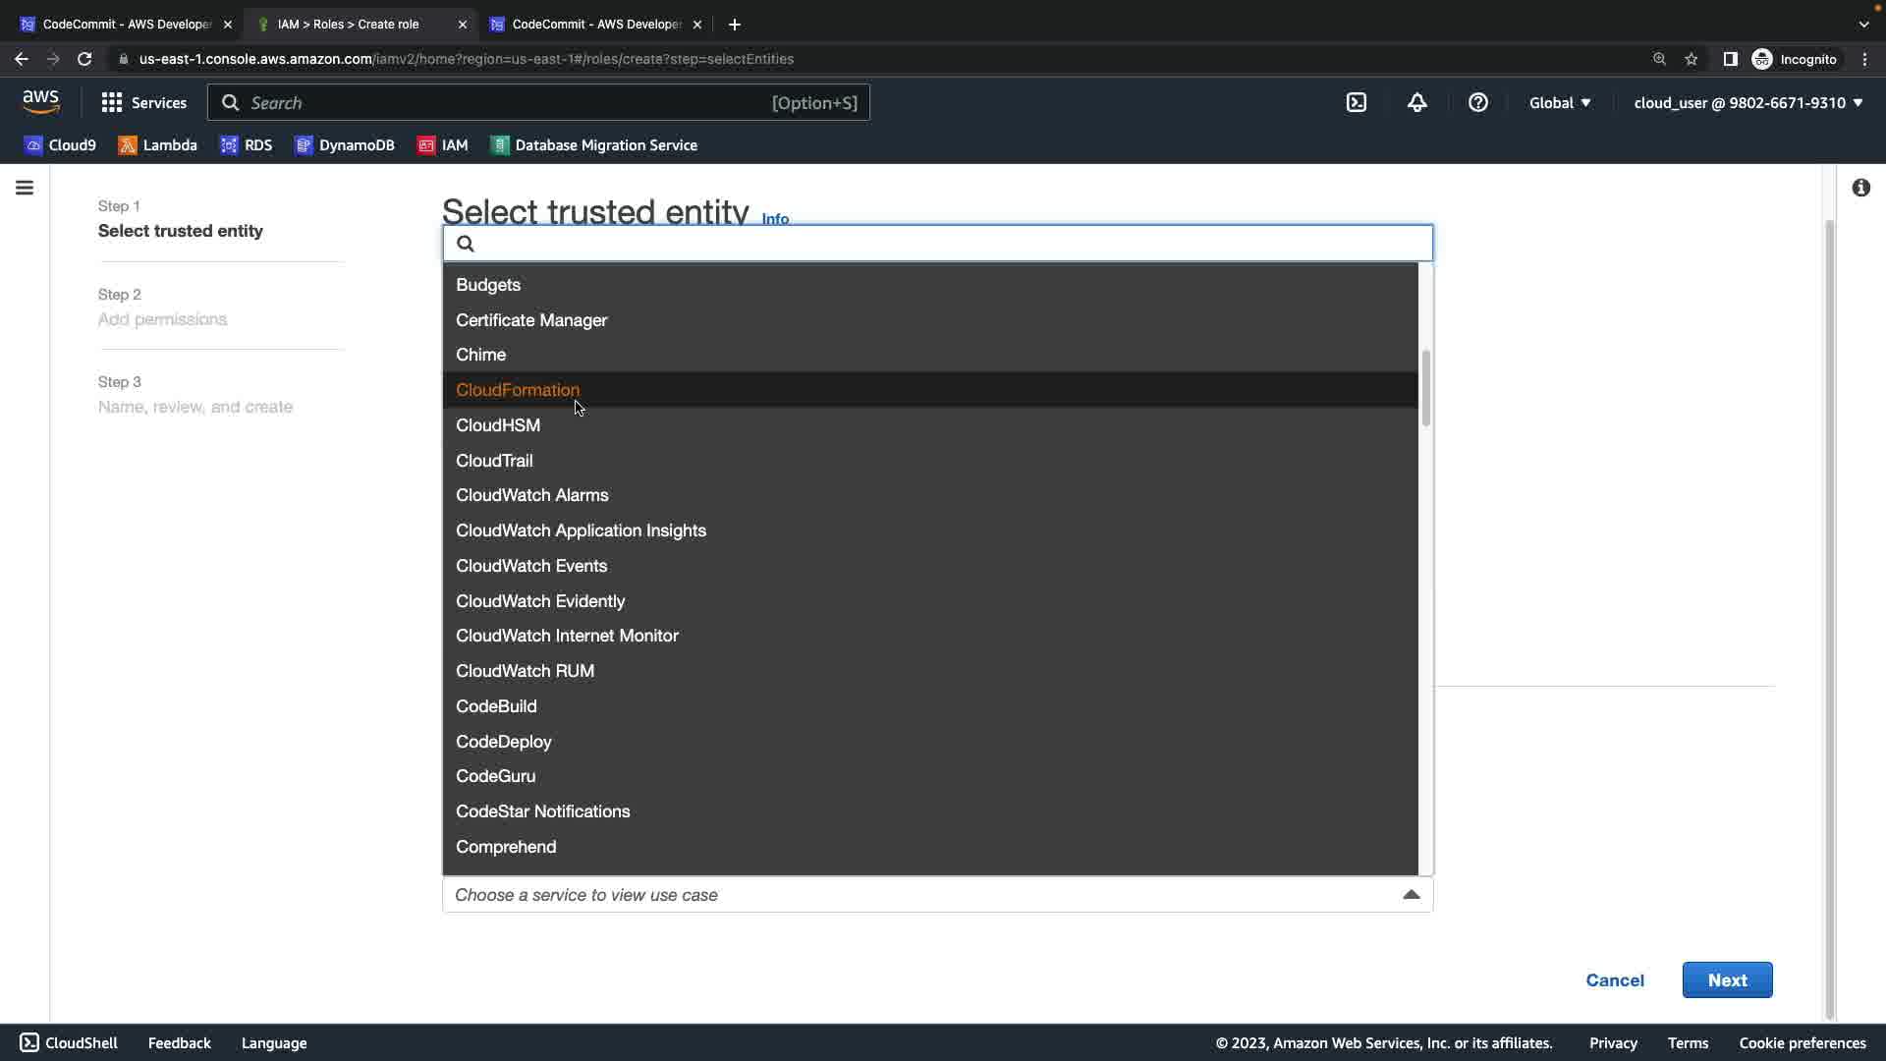Image resolution: width=1886 pixels, height=1061 pixels.
Task: Select CloudFormation from the service list
Action: pyautogui.click(x=518, y=390)
